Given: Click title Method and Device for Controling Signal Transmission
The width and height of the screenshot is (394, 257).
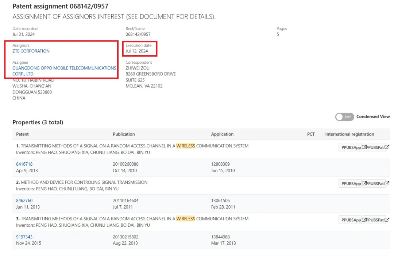Looking at the screenshot, I should pyautogui.click(x=84, y=182).
